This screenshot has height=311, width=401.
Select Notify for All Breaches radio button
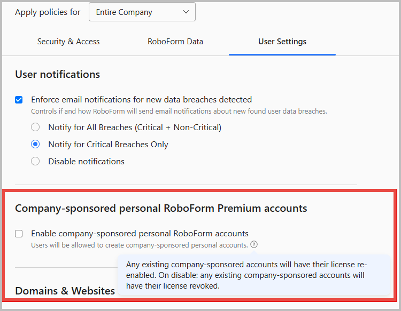point(35,127)
